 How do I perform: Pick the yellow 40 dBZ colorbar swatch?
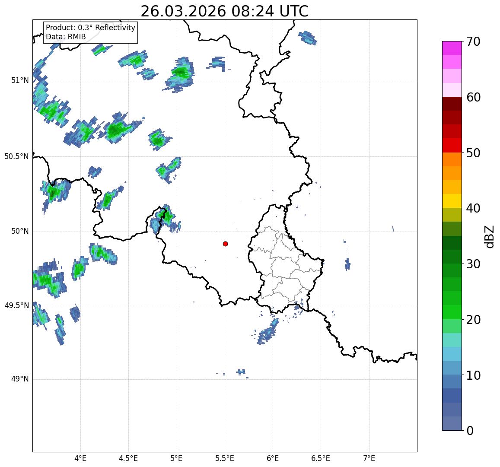[452, 201]
